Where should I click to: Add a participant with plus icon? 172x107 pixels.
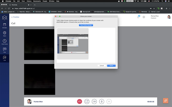tap(109, 102)
